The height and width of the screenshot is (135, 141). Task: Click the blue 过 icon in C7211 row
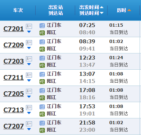tap(42, 74)
